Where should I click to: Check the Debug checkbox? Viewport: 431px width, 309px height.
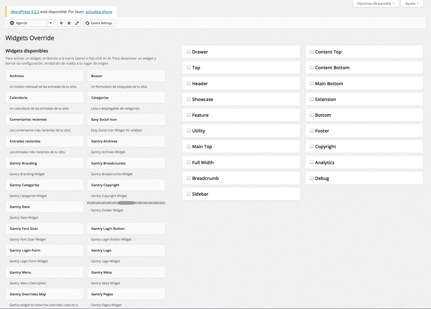click(312, 178)
